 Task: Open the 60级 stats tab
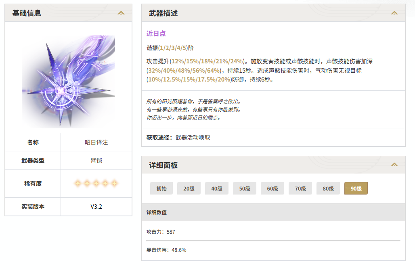(x=272, y=188)
